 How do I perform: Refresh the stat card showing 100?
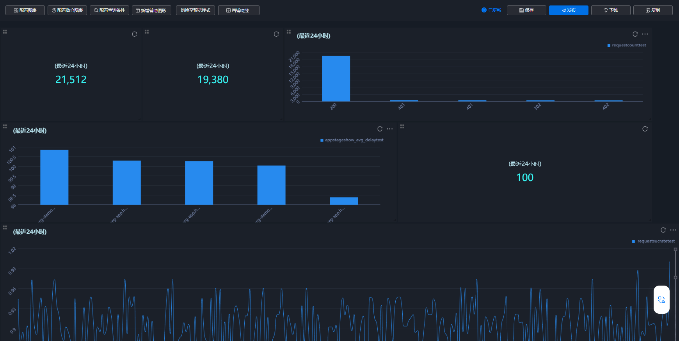pos(645,129)
